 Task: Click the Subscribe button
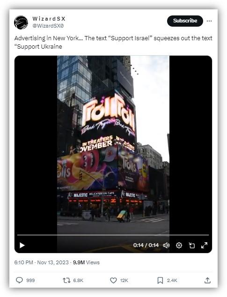(185, 21)
